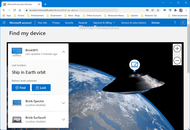Click the 'Ship in Earth orbit' location text
Image resolution: width=190 pixels, height=130 pixels.
coord(29,72)
